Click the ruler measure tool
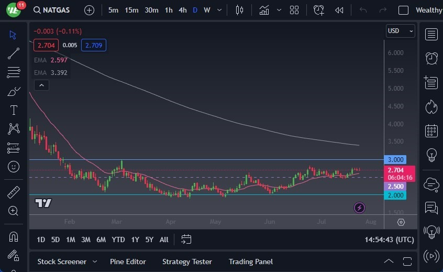The height and width of the screenshot is (272, 443). click(14, 192)
